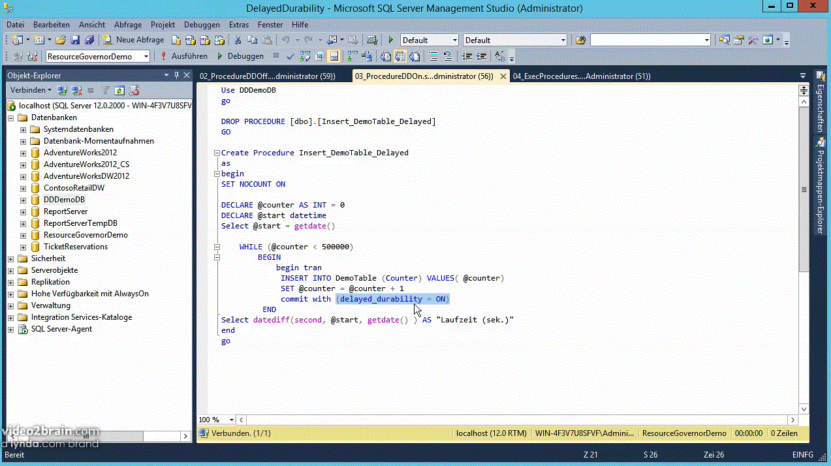Click the Find in Files folder icon
The height and width of the screenshot is (466, 831).
tap(581, 40)
